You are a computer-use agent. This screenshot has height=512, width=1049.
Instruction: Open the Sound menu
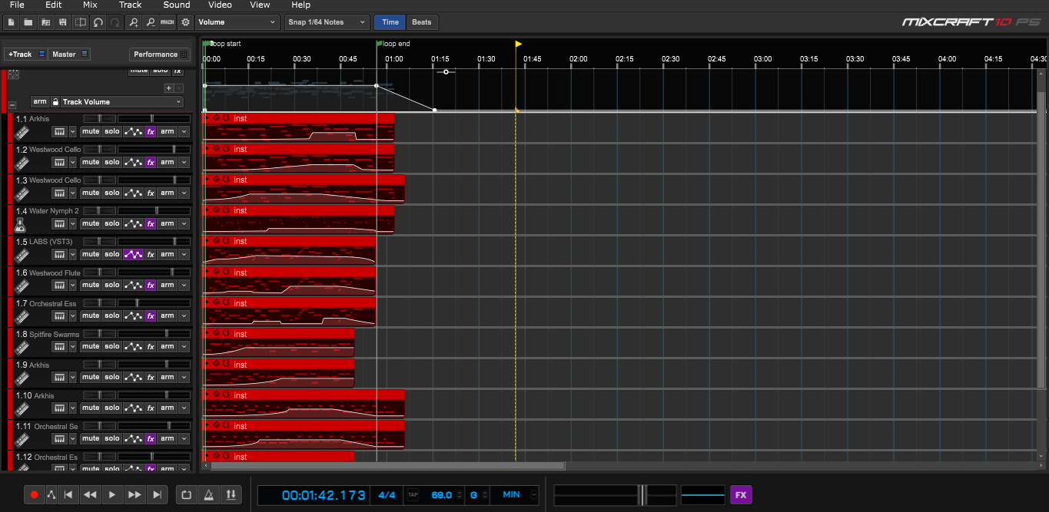176,5
